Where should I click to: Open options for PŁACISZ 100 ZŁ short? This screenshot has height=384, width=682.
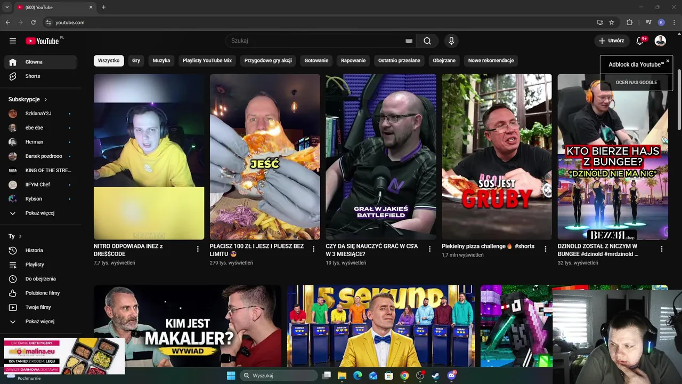[x=313, y=249]
